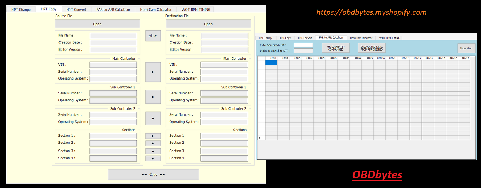The height and width of the screenshot is (188, 481).
Task: Select HPT Convert tab in yellow window
Action: point(76,10)
